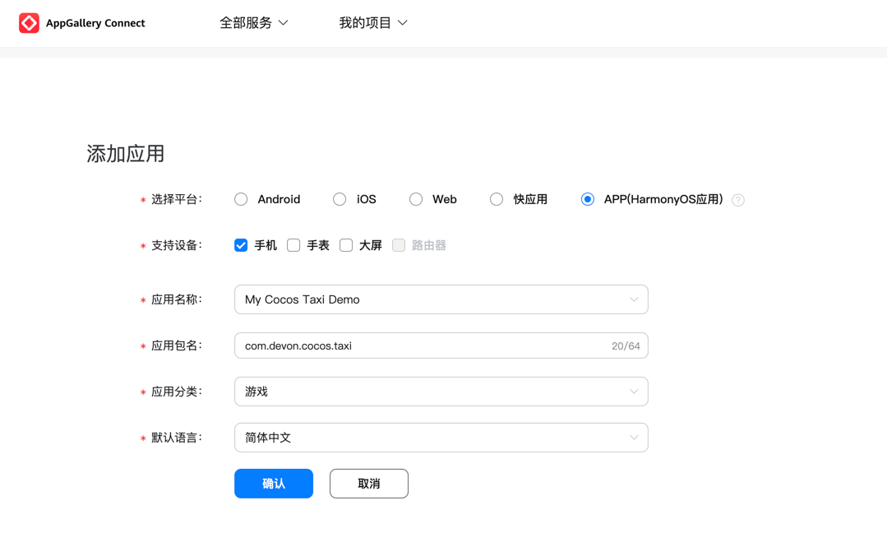Choose 快应用 as the platform
The height and width of the screenshot is (538, 887).
[x=496, y=199]
